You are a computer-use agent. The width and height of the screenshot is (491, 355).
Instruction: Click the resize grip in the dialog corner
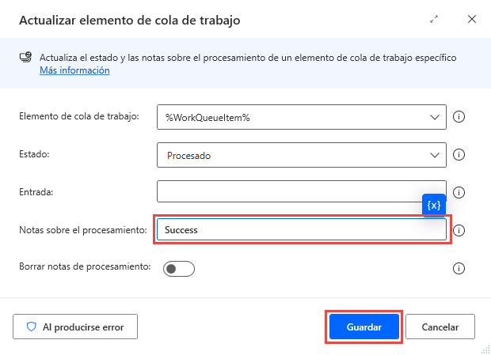tap(481, 346)
